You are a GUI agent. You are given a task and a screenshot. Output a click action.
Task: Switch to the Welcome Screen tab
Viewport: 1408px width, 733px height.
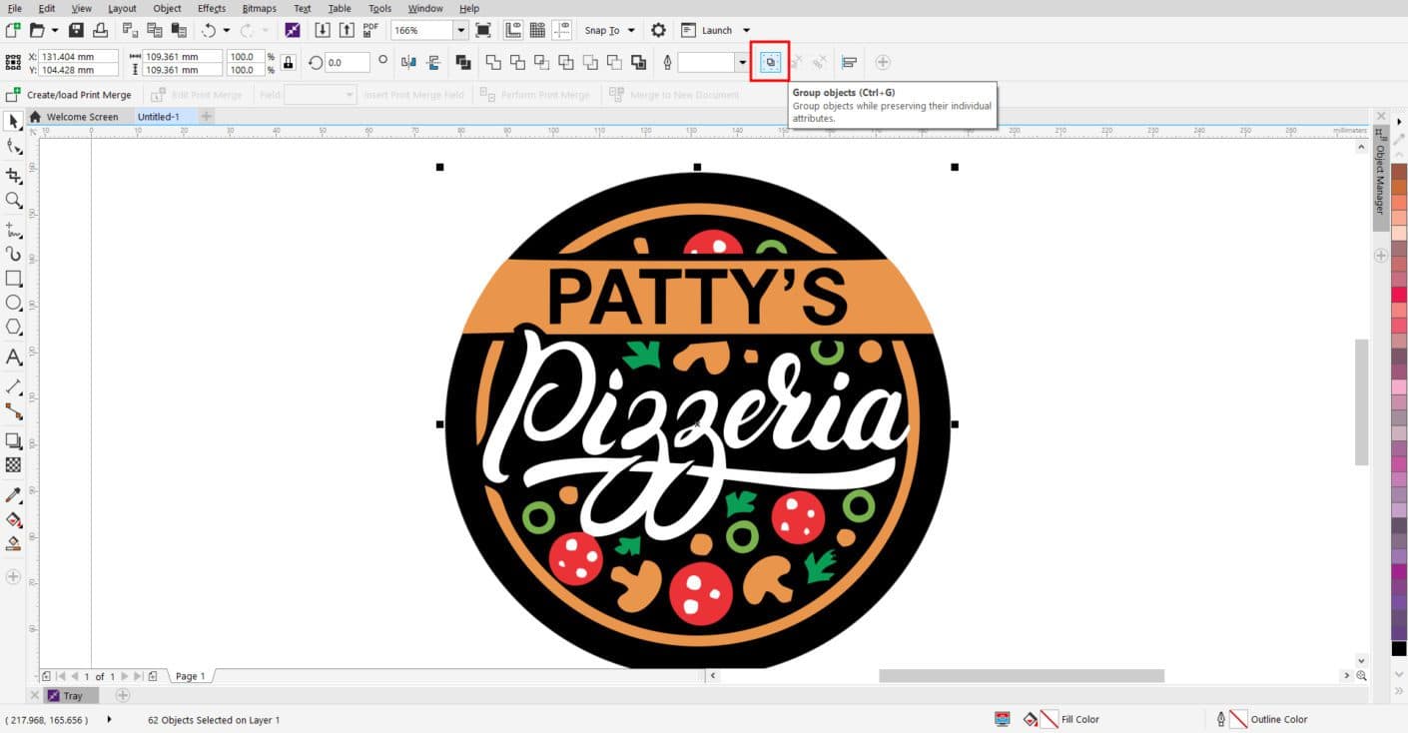(81, 117)
